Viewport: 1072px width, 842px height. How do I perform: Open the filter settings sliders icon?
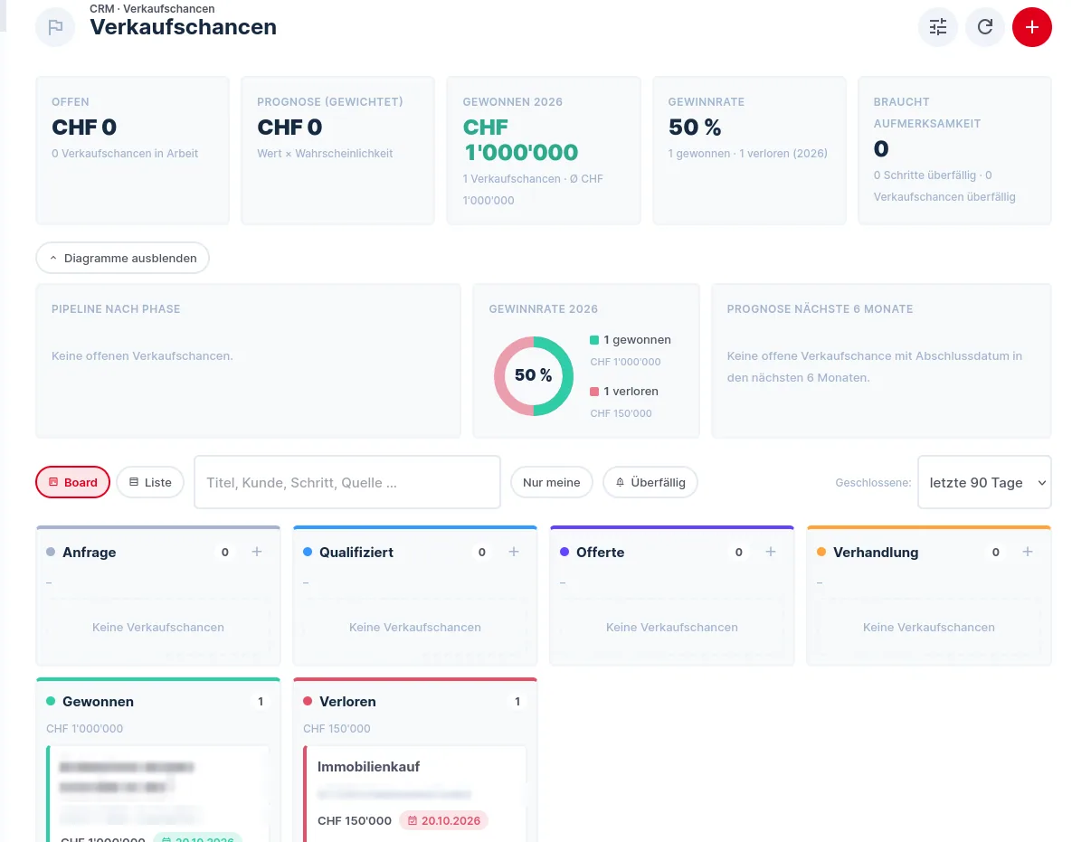(x=938, y=27)
